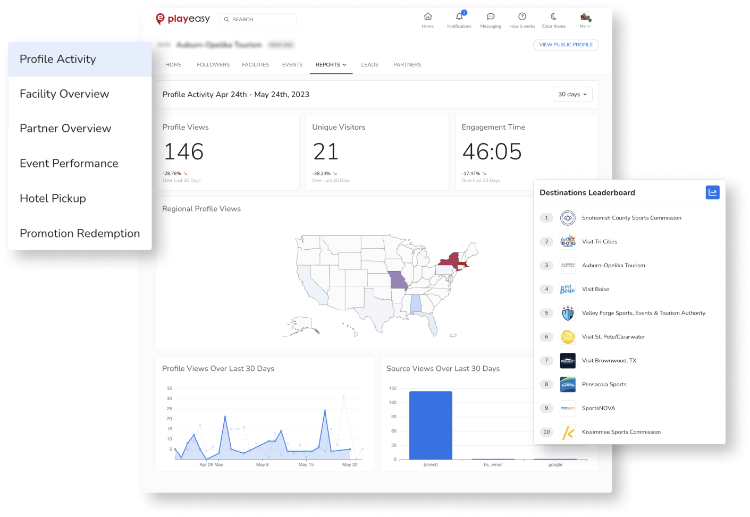Go to the HOME tab
Viewport: 750px width, 517px height.
coord(173,65)
